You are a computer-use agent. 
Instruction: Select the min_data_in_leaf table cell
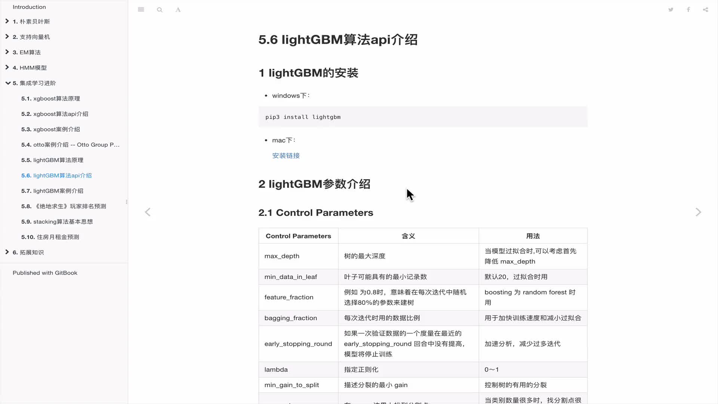click(298, 277)
